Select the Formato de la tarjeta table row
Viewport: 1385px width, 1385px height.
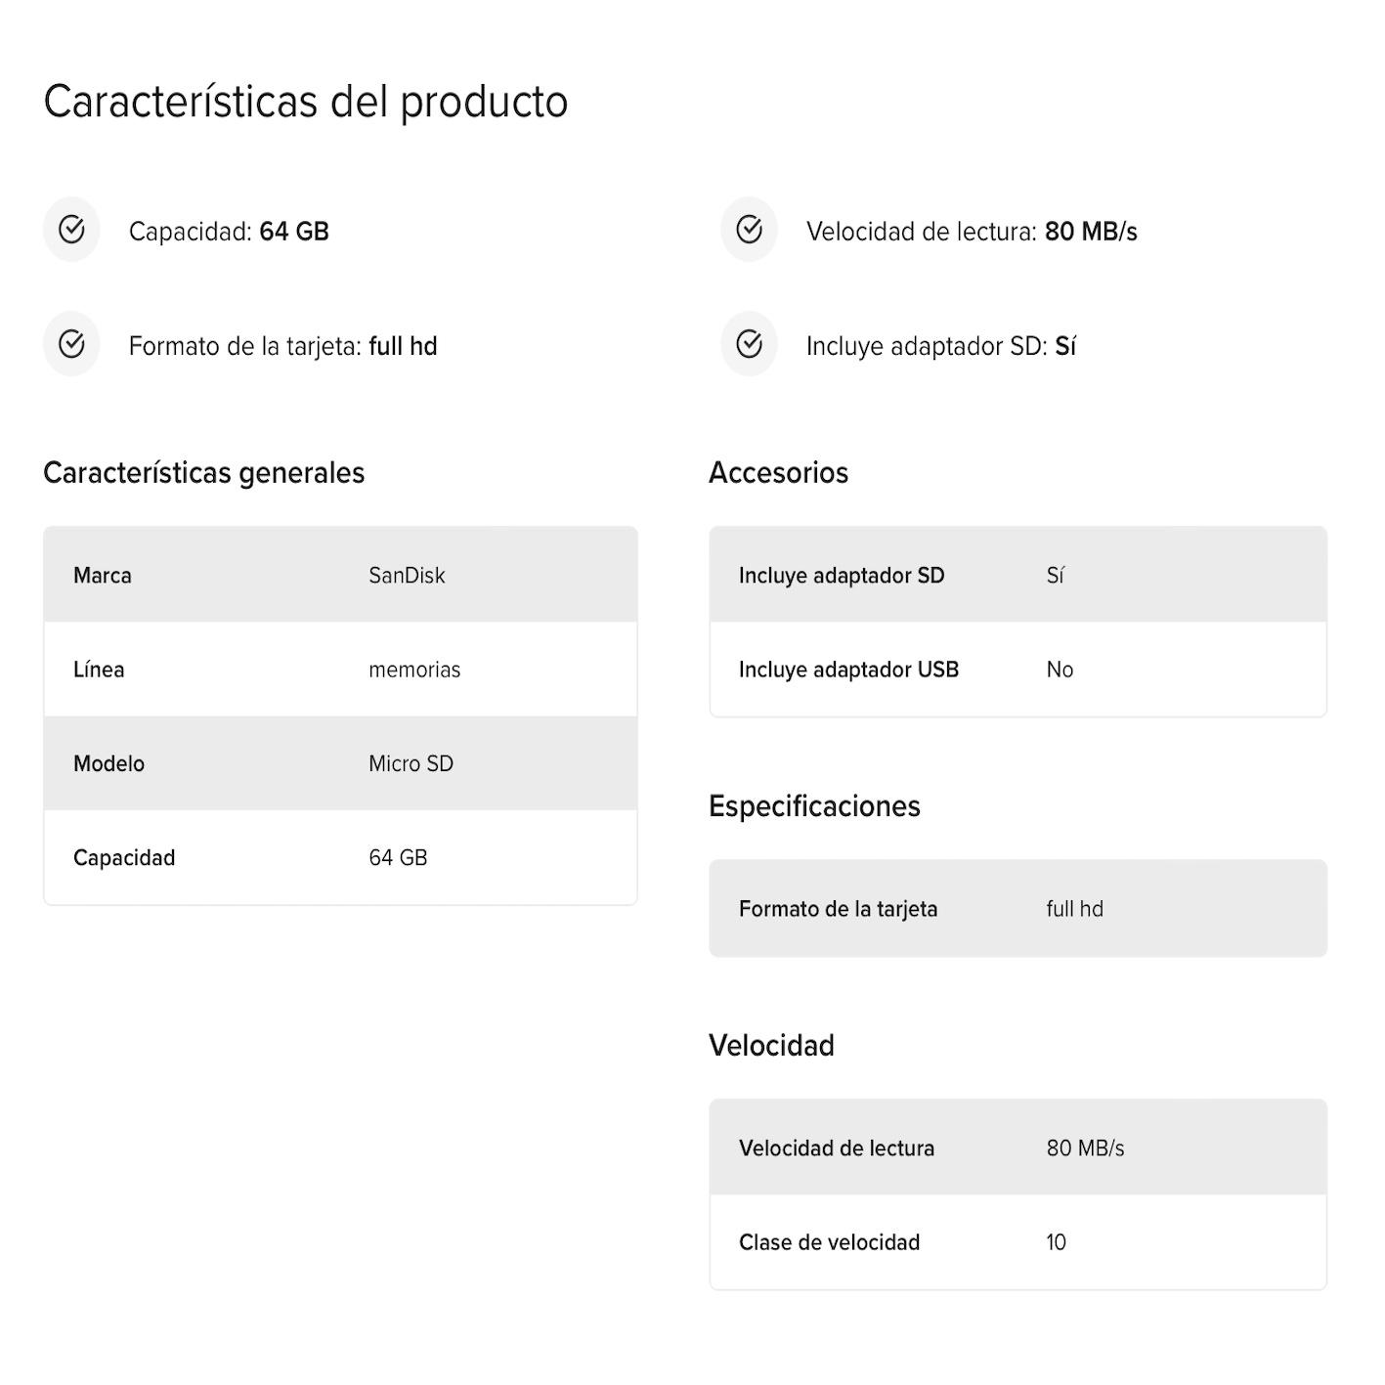click(1017, 909)
